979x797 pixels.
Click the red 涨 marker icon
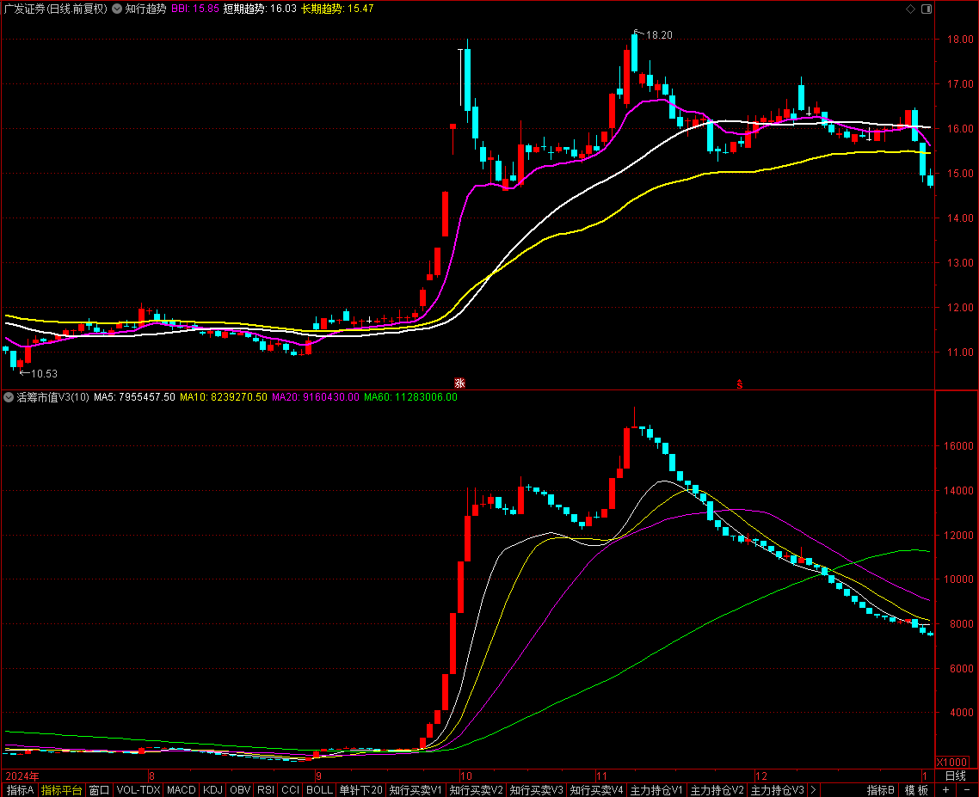[x=459, y=383]
